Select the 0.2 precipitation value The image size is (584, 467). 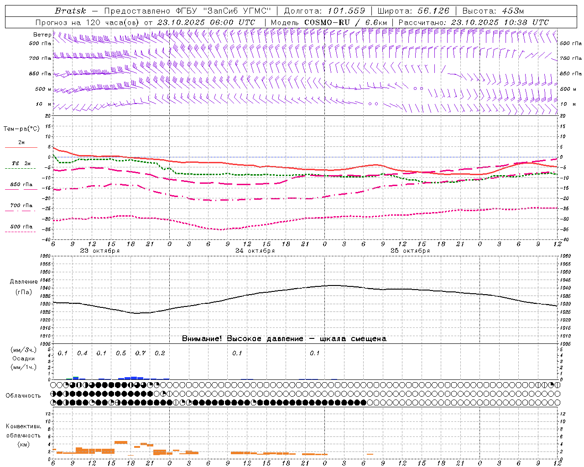pos(160,353)
